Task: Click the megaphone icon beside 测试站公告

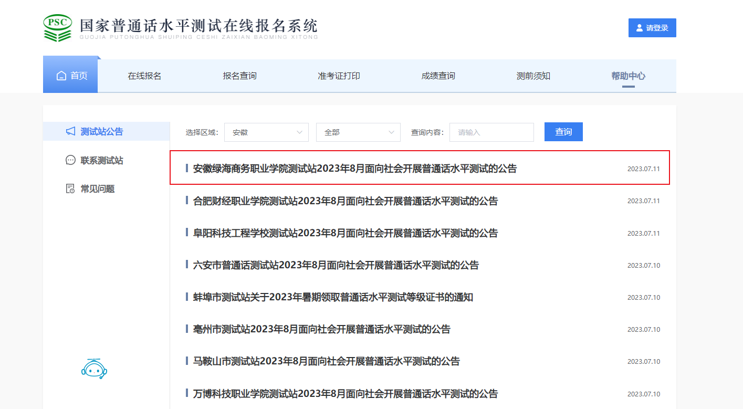Action: pyautogui.click(x=70, y=131)
